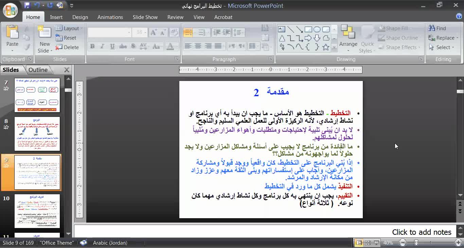Switch to the Insert tab

pyautogui.click(x=56, y=17)
